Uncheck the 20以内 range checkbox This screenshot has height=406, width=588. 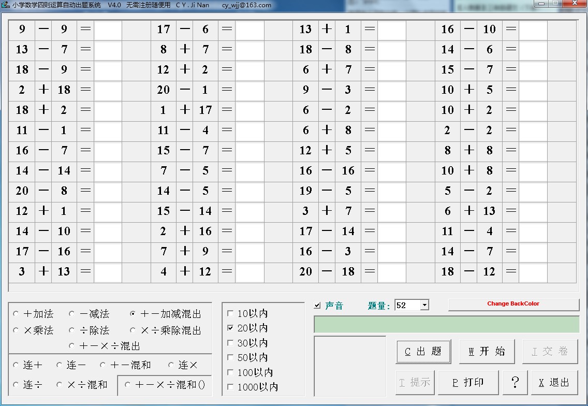pos(230,328)
